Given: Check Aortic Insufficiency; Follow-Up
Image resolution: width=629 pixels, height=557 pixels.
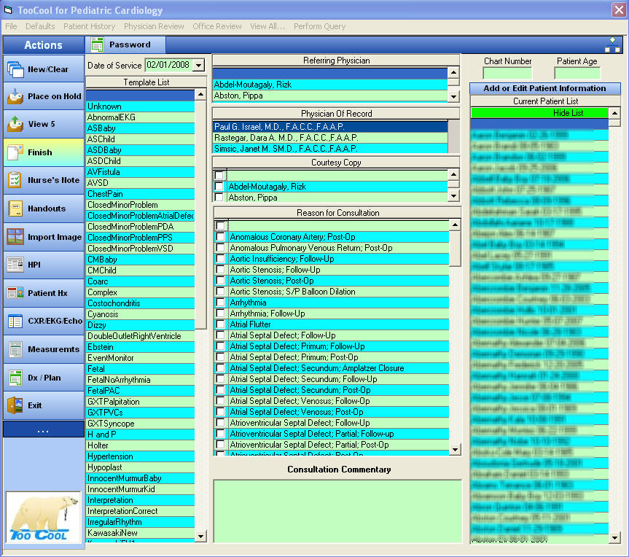Looking at the screenshot, I should [221, 259].
